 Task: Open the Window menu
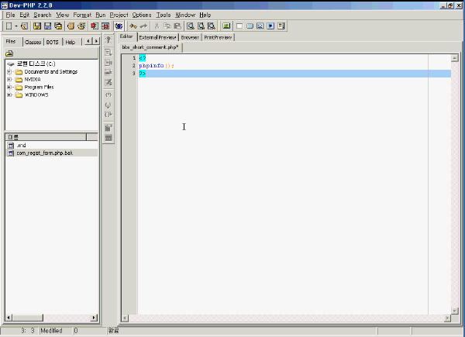pos(185,15)
